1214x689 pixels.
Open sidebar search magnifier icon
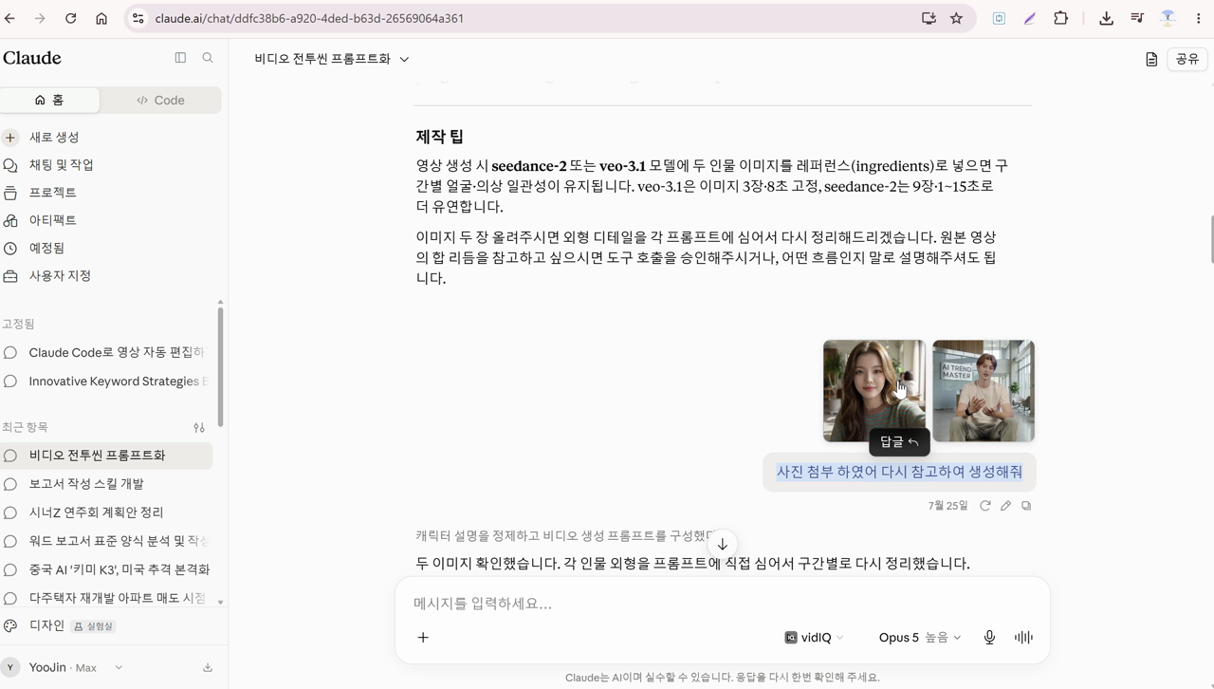(208, 58)
